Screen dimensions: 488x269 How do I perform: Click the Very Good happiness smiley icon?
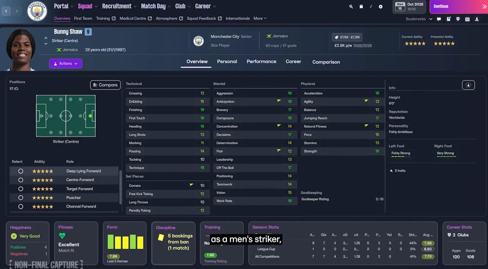pos(14,236)
